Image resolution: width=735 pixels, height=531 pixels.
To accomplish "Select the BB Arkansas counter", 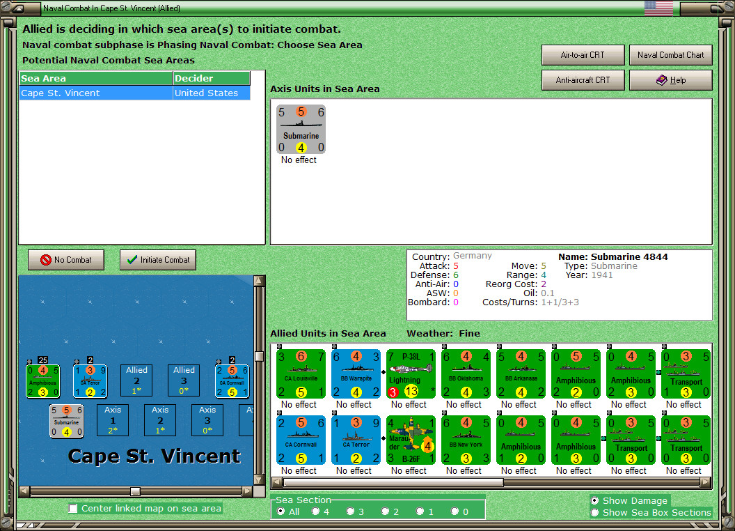I will [521, 374].
